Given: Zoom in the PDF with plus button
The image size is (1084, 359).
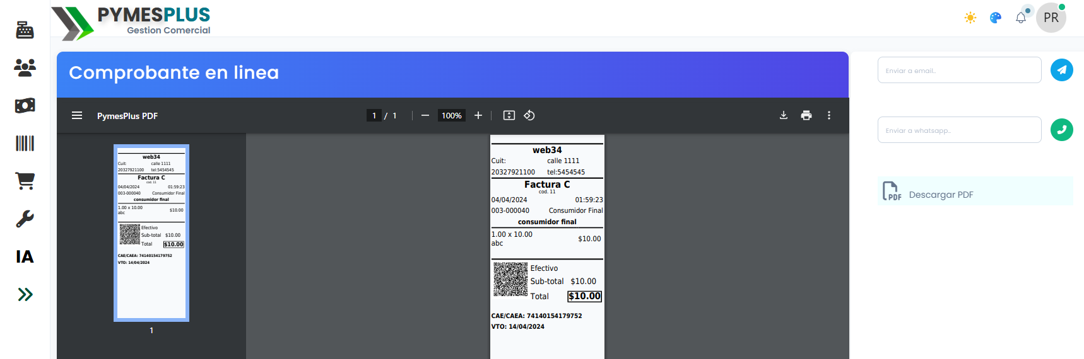Looking at the screenshot, I should tap(478, 115).
